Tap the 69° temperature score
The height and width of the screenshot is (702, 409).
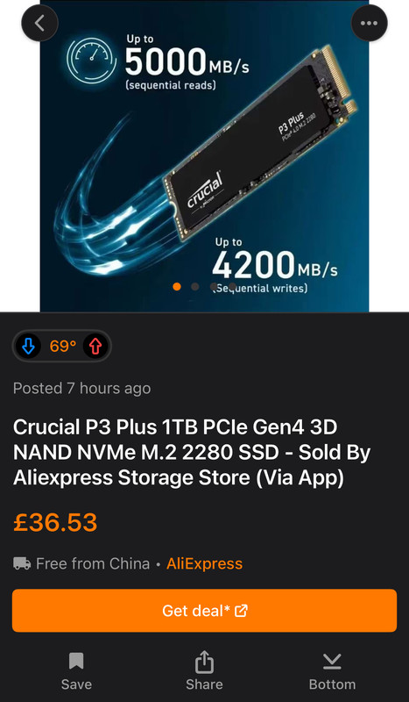click(x=62, y=346)
